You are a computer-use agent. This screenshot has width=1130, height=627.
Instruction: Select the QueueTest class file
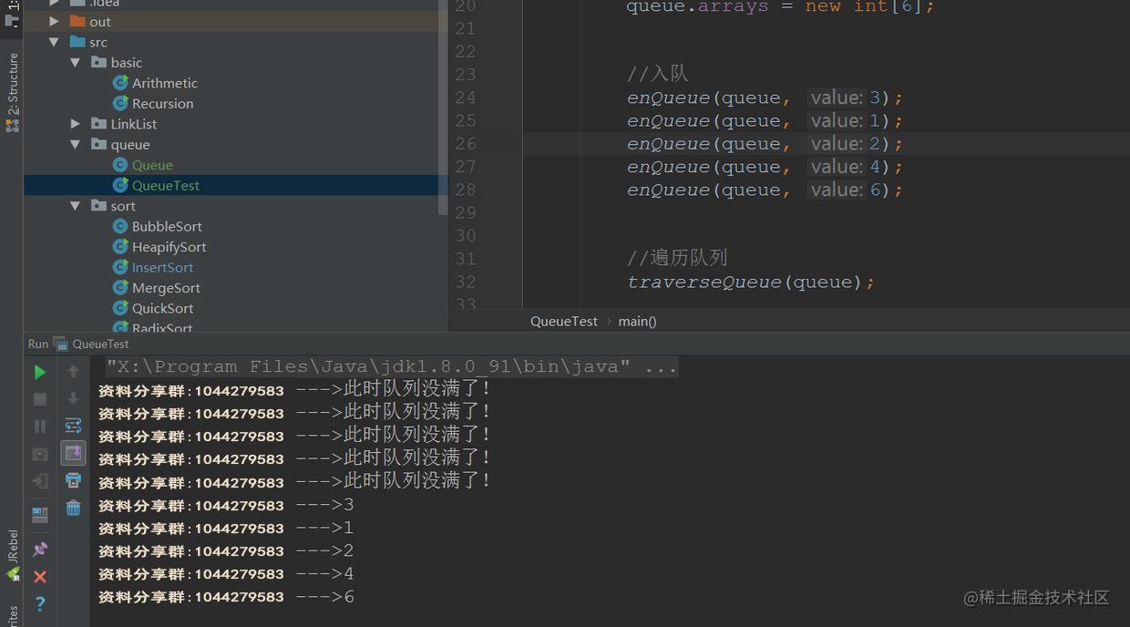point(166,185)
